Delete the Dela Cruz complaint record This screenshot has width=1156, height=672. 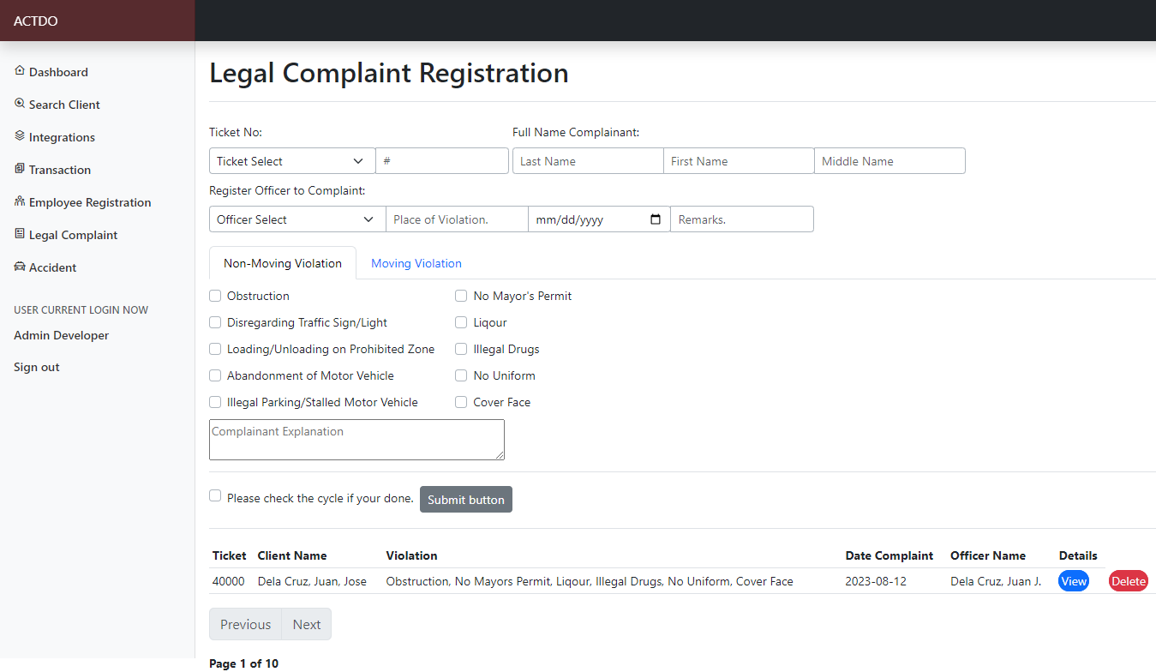tap(1128, 581)
